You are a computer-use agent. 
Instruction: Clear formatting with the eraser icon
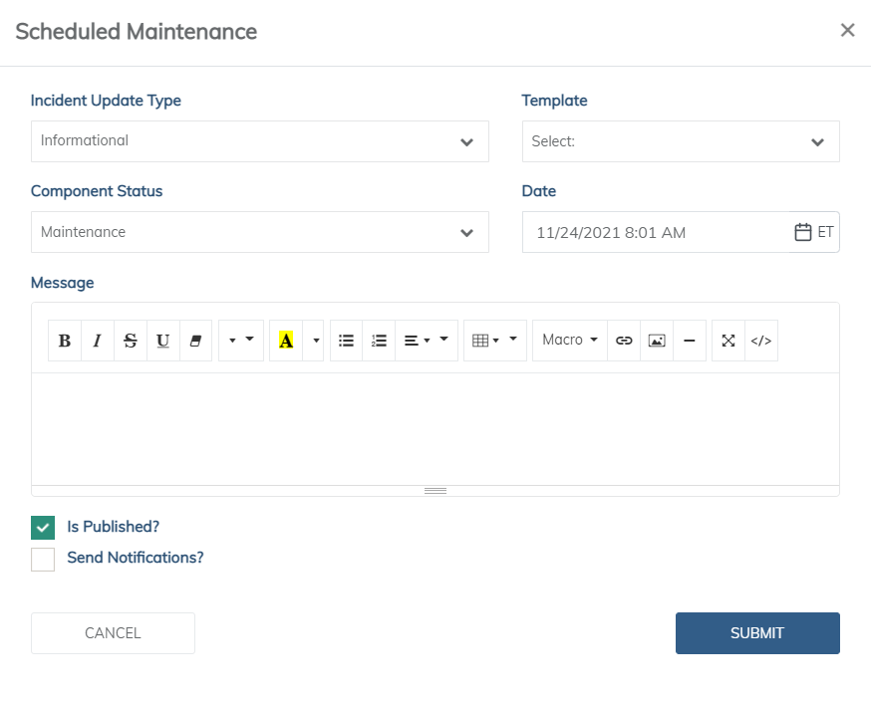click(x=195, y=341)
